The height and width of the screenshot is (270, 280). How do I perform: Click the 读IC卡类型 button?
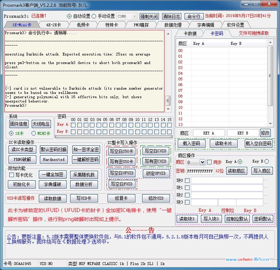click(x=22, y=149)
